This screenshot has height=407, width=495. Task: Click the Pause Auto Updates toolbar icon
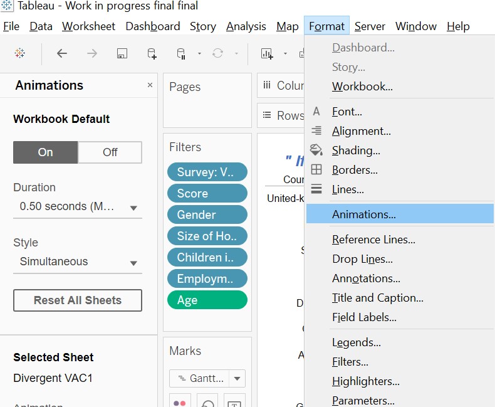click(x=181, y=53)
